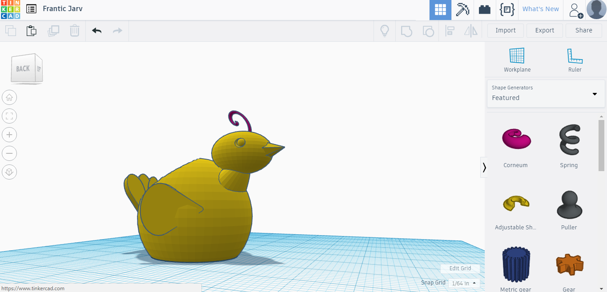Open the user profile avatar
The image size is (607, 292).
(x=596, y=9)
